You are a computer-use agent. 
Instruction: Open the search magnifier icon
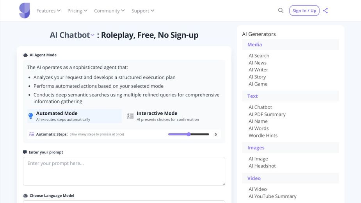point(281,11)
